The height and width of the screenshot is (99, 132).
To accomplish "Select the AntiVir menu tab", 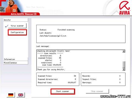I will point(16,20).
